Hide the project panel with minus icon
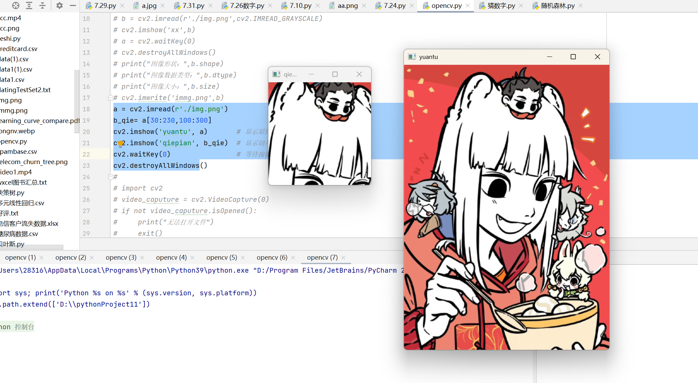698x383 pixels. (x=73, y=5)
